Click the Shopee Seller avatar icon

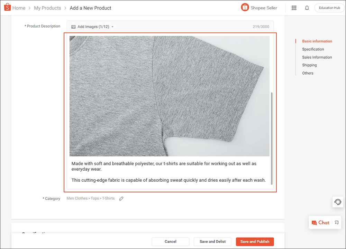[x=245, y=7]
